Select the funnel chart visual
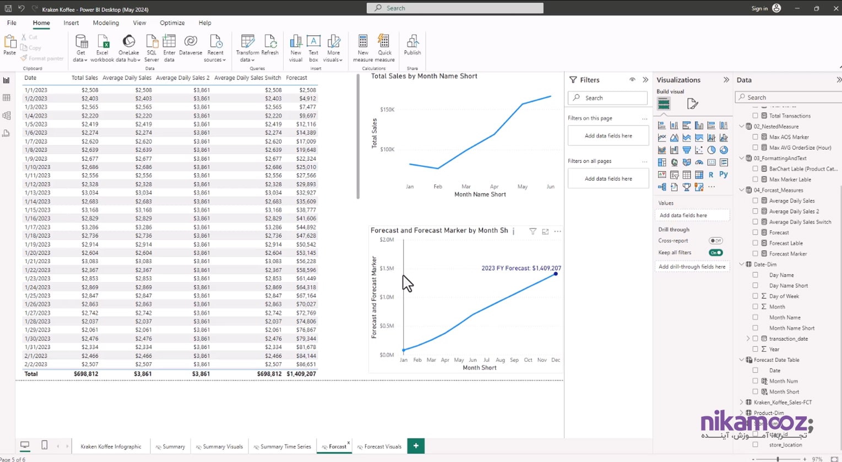Image resolution: width=842 pixels, height=462 pixels. [x=687, y=150]
